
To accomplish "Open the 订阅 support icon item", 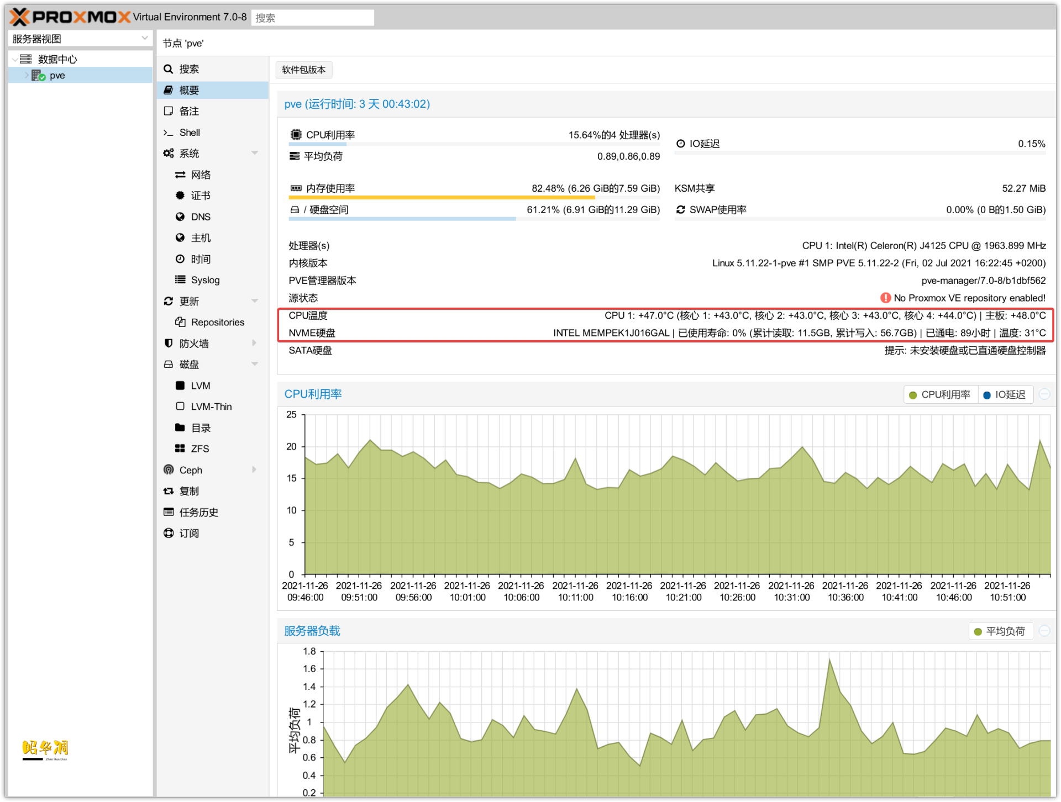I will pyautogui.click(x=169, y=533).
